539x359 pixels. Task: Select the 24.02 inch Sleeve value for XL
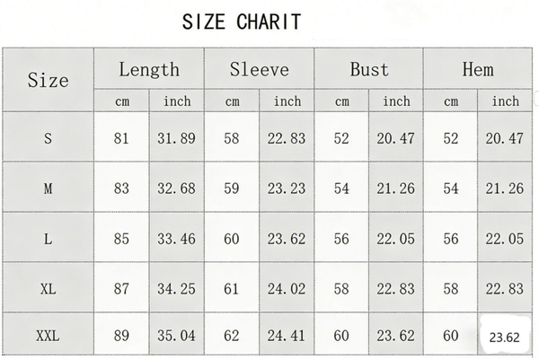[x=287, y=289]
